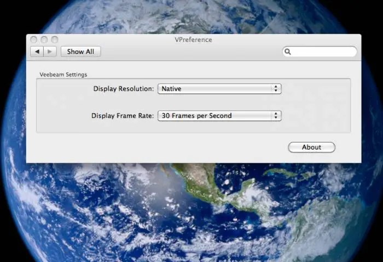Click the Show All button
The height and width of the screenshot is (262, 383).
[x=80, y=52]
